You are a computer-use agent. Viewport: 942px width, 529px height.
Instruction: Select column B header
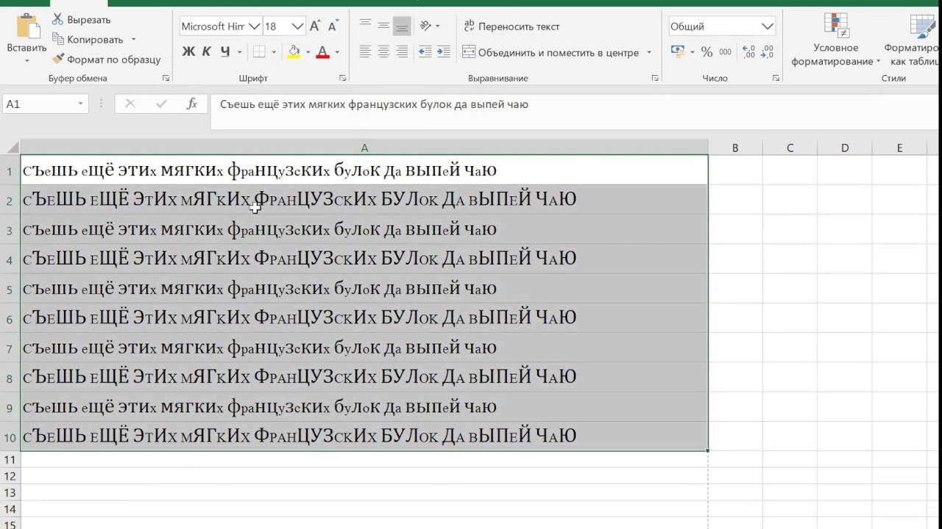[x=735, y=148]
